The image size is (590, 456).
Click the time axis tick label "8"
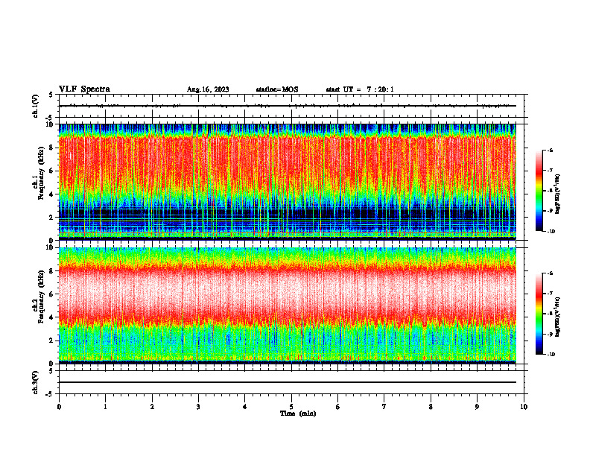tap(431, 407)
